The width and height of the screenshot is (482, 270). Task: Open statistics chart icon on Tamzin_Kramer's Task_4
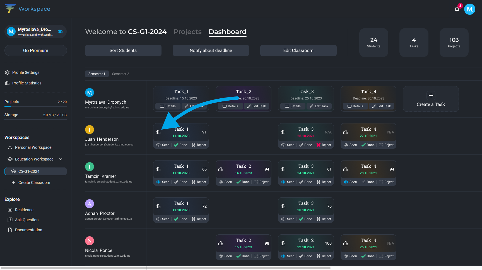pos(346,169)
